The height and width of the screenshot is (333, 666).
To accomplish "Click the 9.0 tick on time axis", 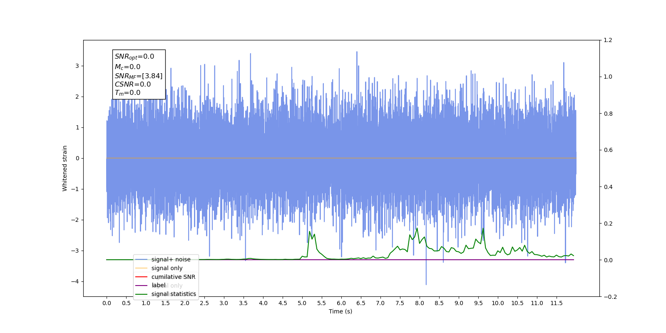I will pos(459,303).
